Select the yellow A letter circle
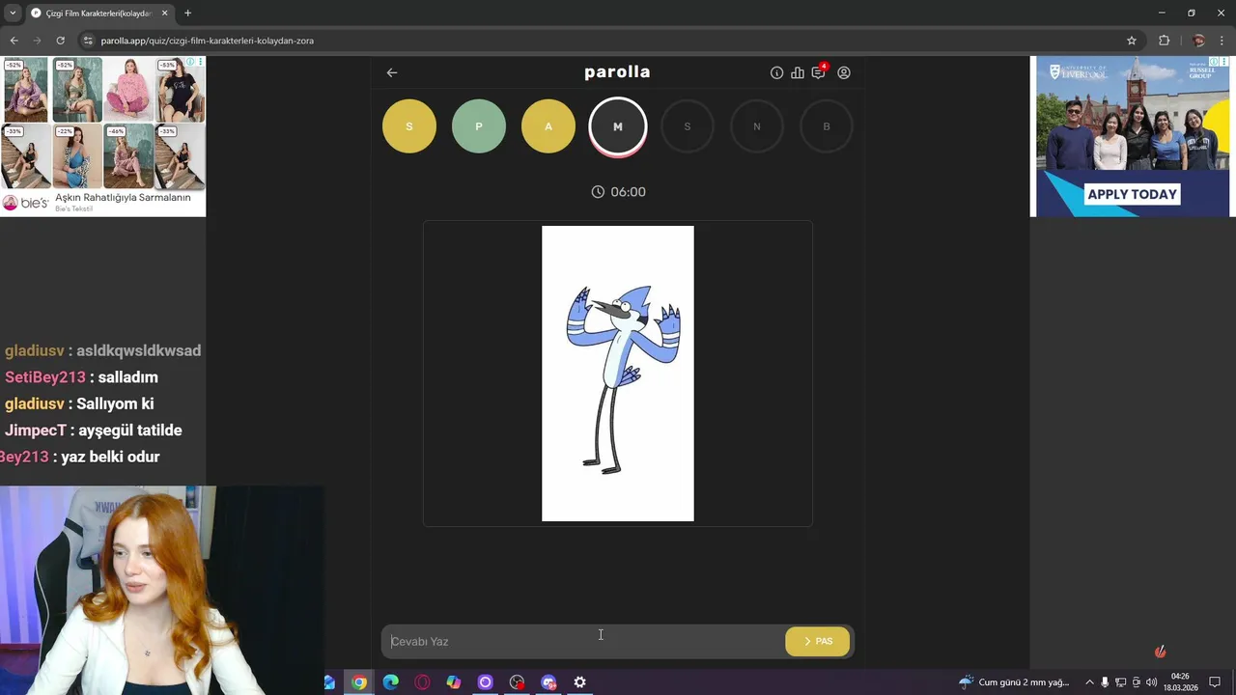The width and height of the screenshot is (1236, 695). 548,126
